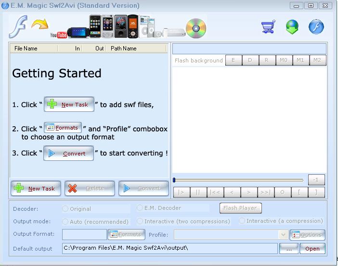The image size is (338, 266).
Task: Click the PSP handheld device icon
Action: coord(78,33)
